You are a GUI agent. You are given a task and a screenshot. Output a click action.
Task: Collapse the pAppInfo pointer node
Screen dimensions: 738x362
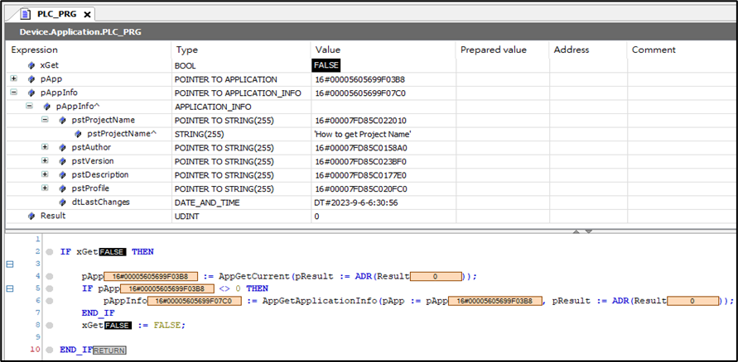click(13, 93)
